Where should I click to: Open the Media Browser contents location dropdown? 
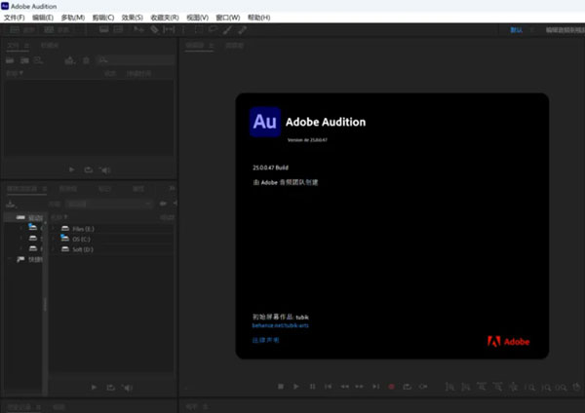click(x=109, y=204)
